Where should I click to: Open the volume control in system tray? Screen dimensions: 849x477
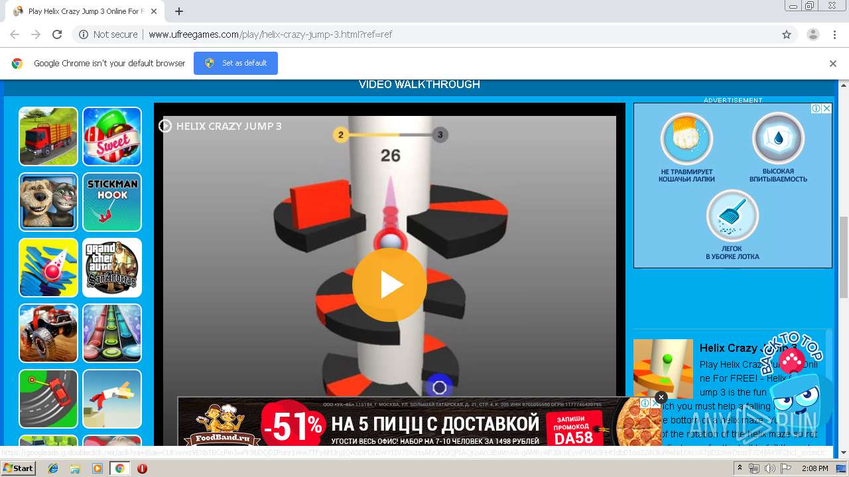pos(769,468)
